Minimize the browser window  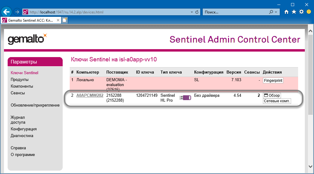coord(279,4)
